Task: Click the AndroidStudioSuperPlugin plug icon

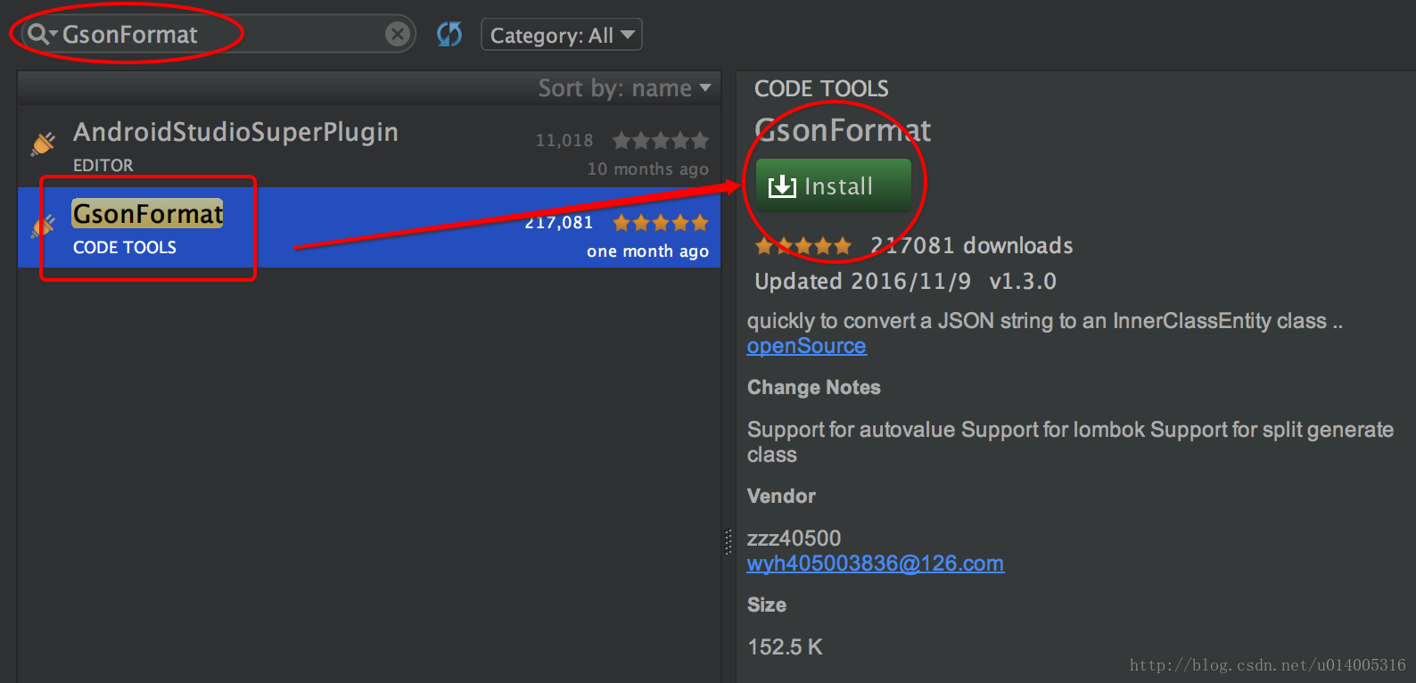Action: click(x=44, y=144)
